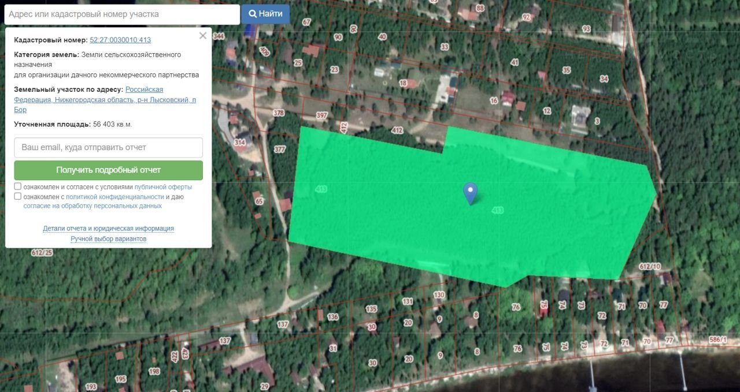This screenshot has width=740, height=392.
Task: Open the публичной оферты link
Action: point(163,187)
